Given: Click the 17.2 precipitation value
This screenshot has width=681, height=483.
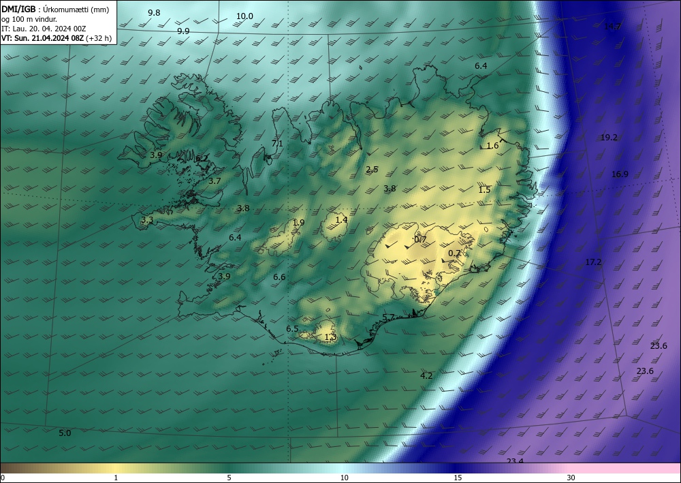Looking at the screenshot, I should tap(593, 262).
